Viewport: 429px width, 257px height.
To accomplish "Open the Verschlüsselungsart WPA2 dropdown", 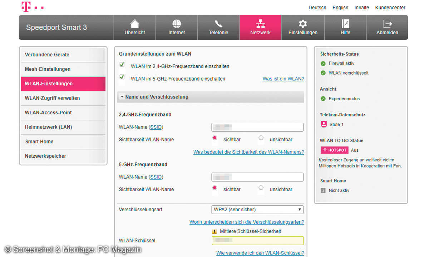I will [257, 210].
